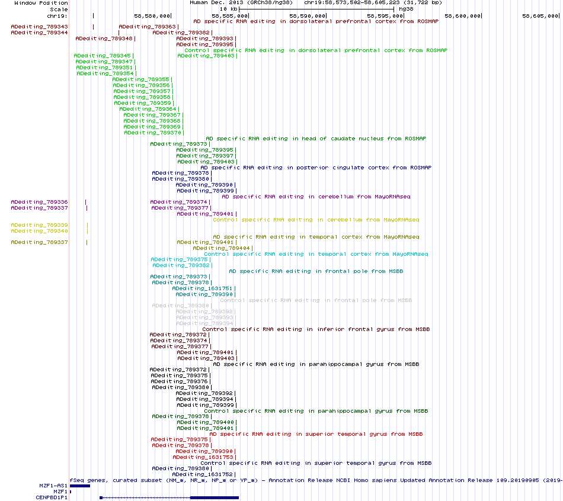
Task: Select the ADediting_789348 editing site
Action: (x=104, y=38)
